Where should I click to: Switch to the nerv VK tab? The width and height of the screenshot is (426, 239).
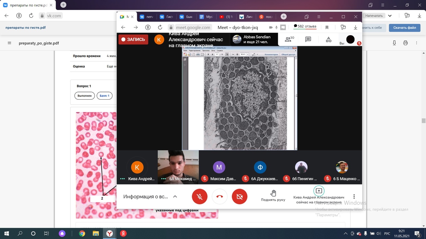(x=146, y=17)
